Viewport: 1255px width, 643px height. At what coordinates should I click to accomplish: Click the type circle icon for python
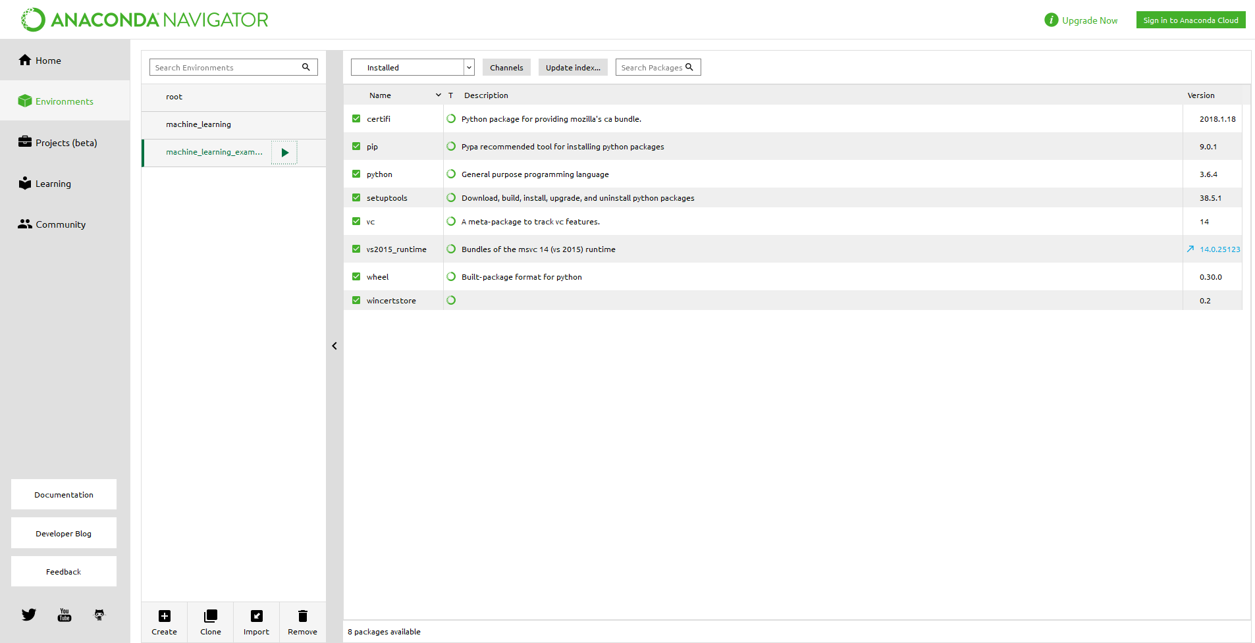(451, 174)
